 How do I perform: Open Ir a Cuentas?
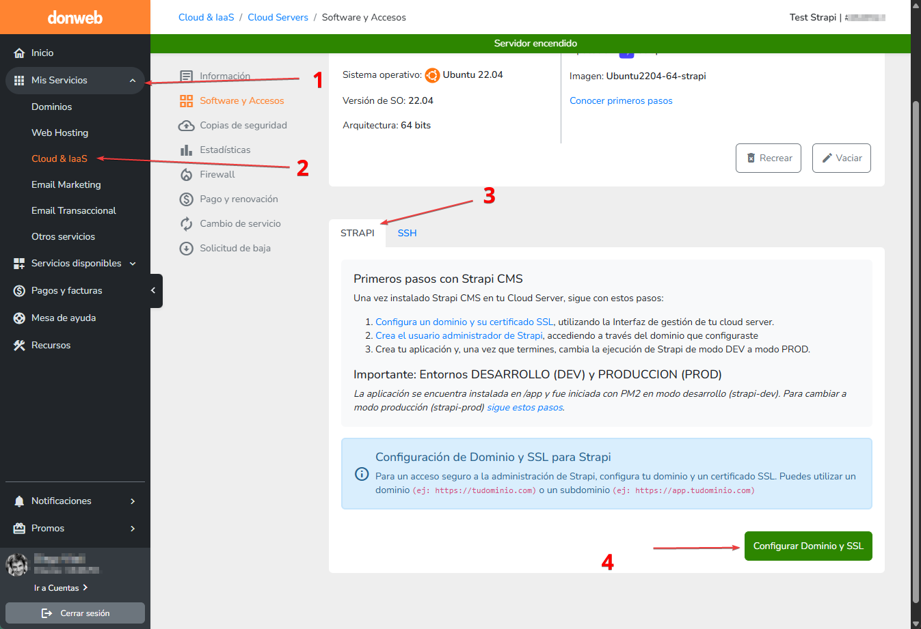pyautogui.click(x=61, y=588)
